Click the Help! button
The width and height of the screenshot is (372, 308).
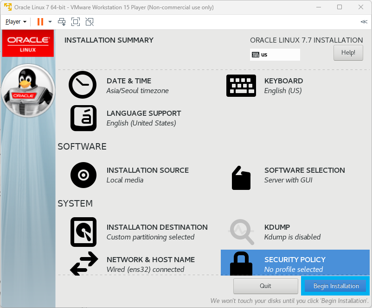[348, 53]
